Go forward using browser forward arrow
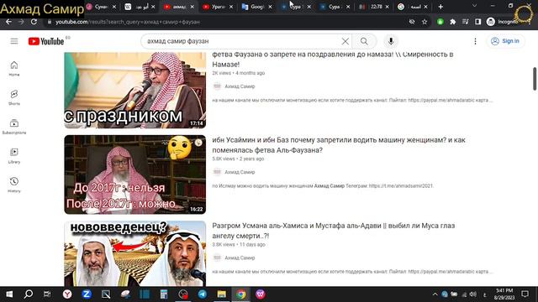Image resolution: width=538 pixels, height=302 pixels. [21, 22]
